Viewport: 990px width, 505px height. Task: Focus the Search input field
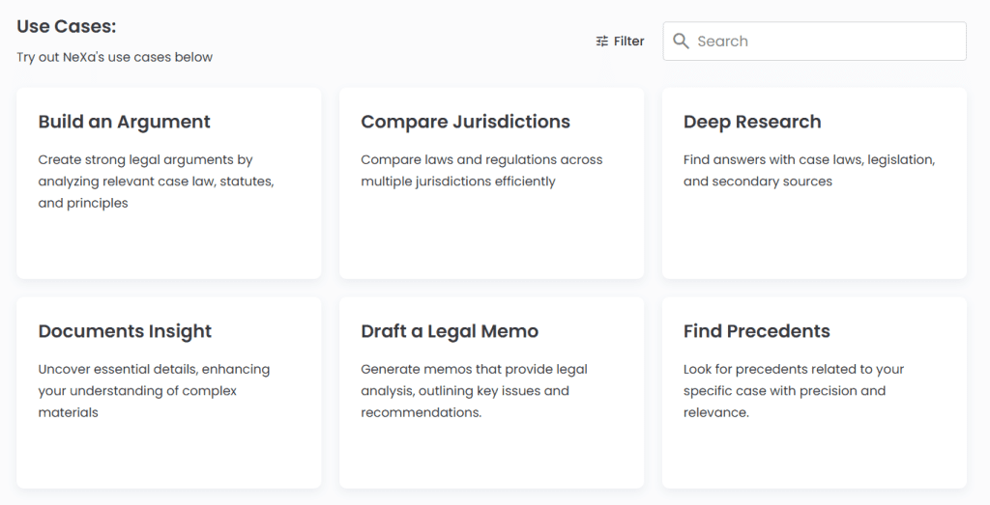click(x=814, y=41)
